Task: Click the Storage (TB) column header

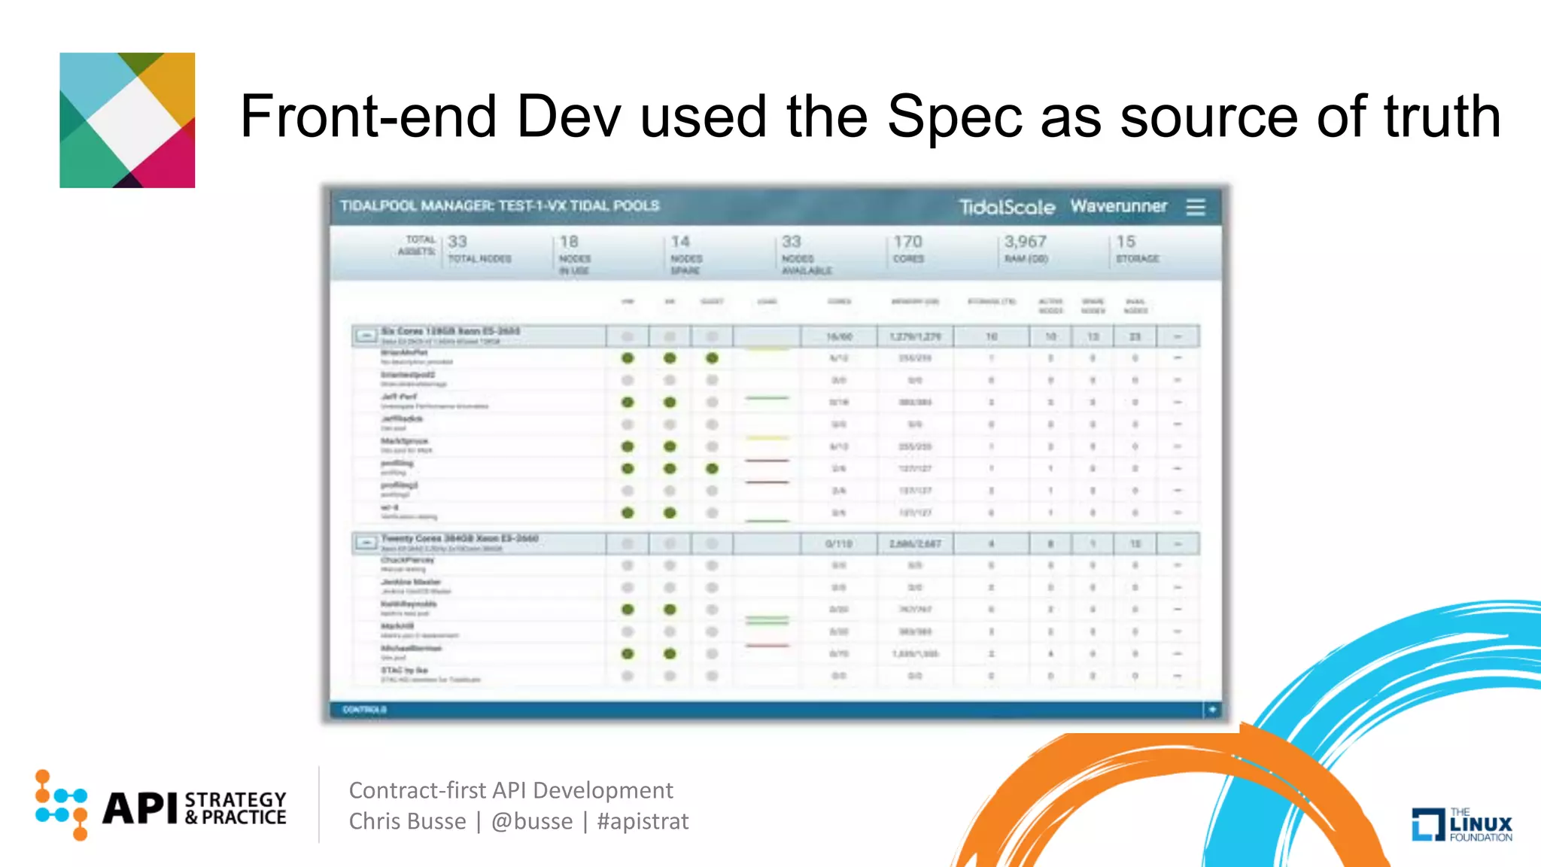Action: tap(992, 302)
